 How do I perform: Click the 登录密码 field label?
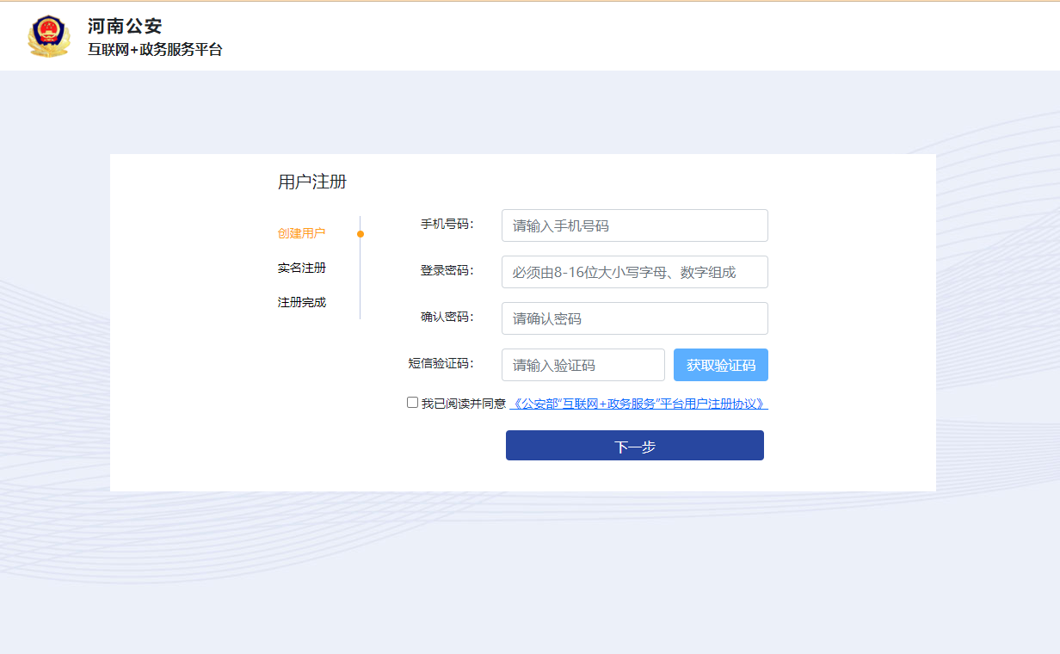pyautogui.click(x=447, y=271)
